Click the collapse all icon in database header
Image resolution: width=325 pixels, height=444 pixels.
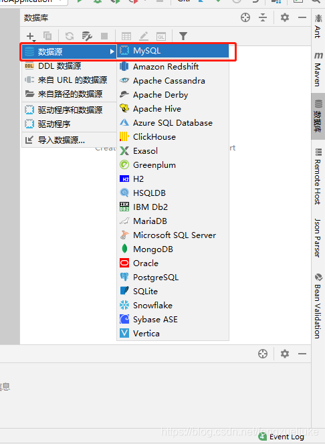coord(263,17)
